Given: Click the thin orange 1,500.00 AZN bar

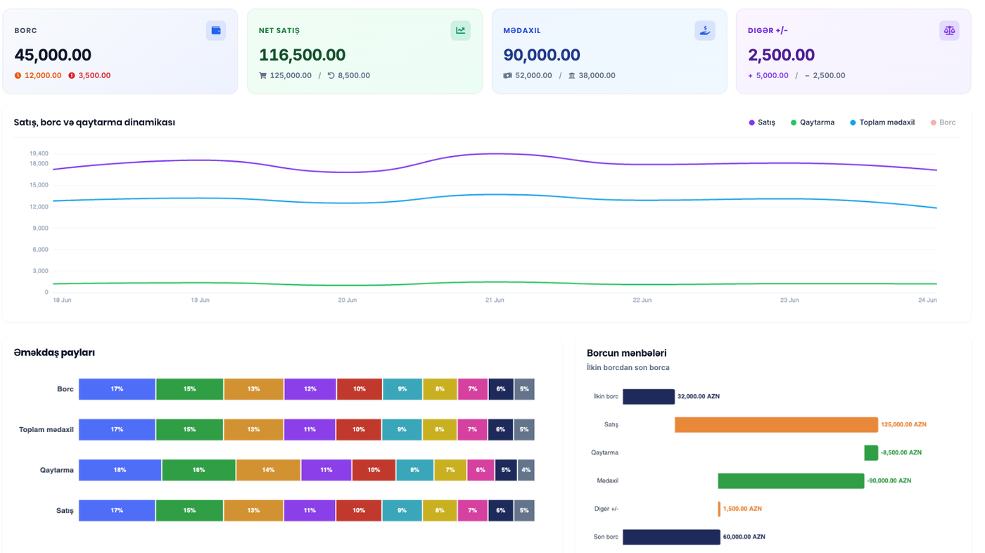Looking at the screenshot, I should 719,509.
